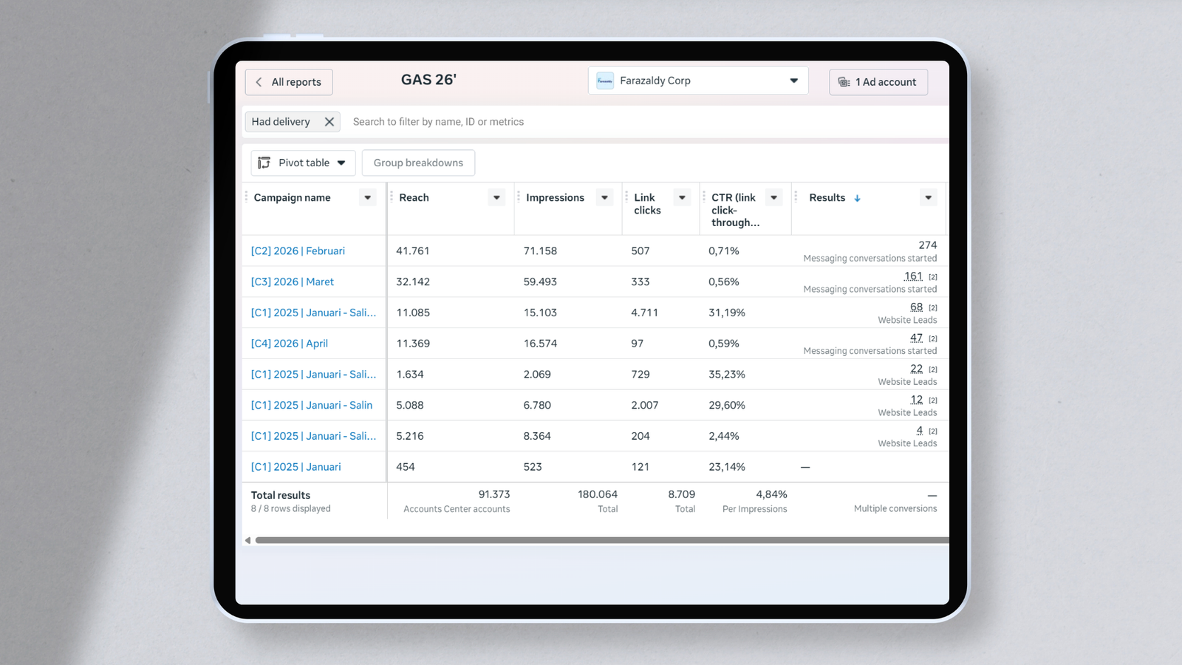
Task: Click the impressions value 59.493
Action: pos(540,282)
